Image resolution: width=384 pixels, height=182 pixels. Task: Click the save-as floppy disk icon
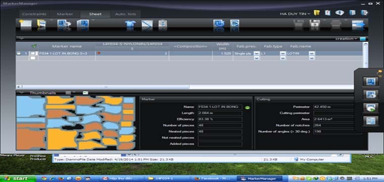315,24
